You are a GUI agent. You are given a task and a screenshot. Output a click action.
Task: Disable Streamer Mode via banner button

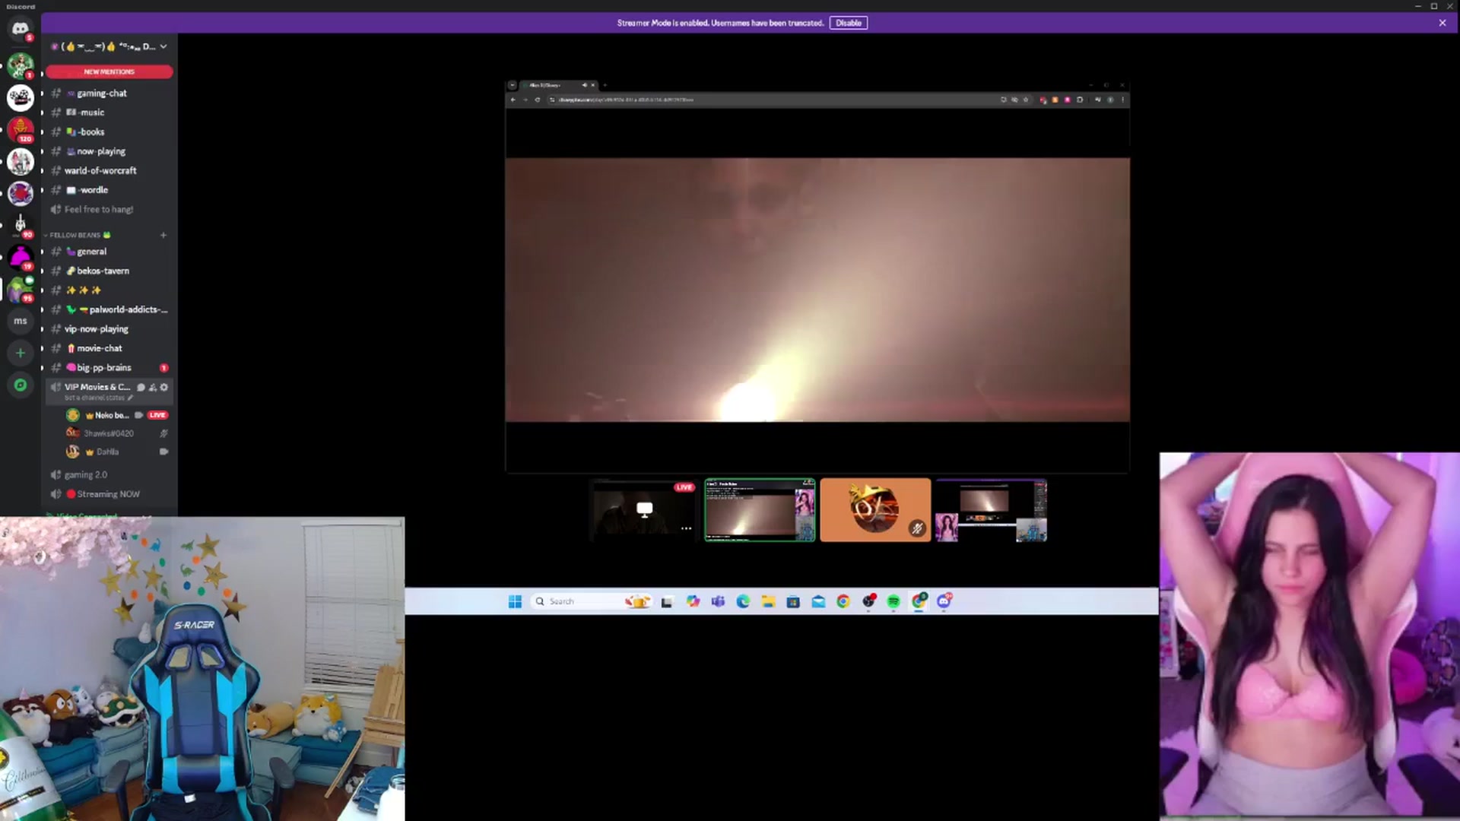849,23
